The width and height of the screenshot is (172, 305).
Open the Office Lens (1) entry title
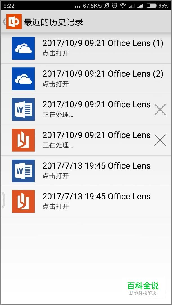pos(103,43)
